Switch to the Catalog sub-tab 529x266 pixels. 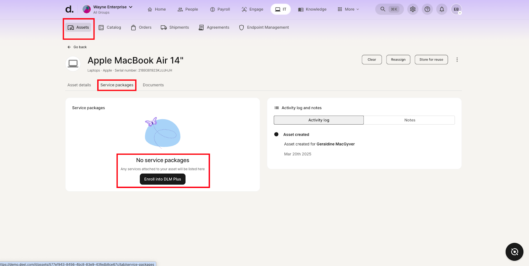click(110, 27)
